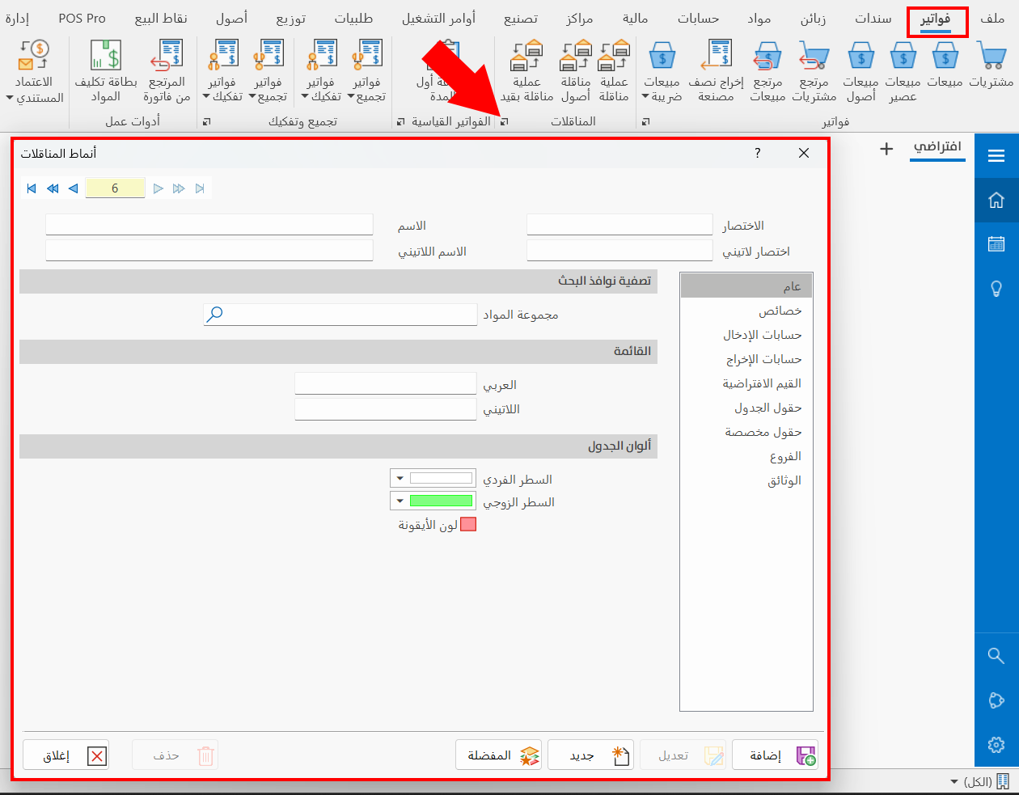Image resolution: width=1019 pixels, height=795 pixels.
Task: Click the home icon in the blue sidebar
Action: (x=996, y=200)
